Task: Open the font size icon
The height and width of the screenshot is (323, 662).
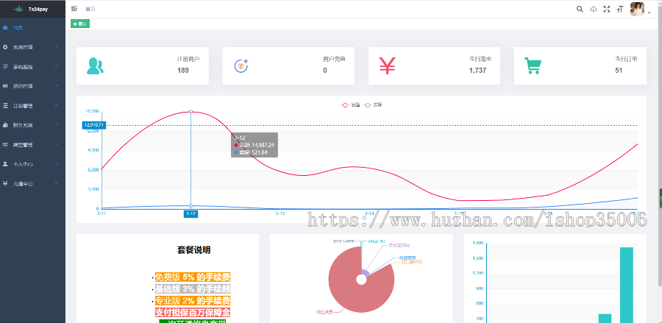Action: click(x=620, y=10)
